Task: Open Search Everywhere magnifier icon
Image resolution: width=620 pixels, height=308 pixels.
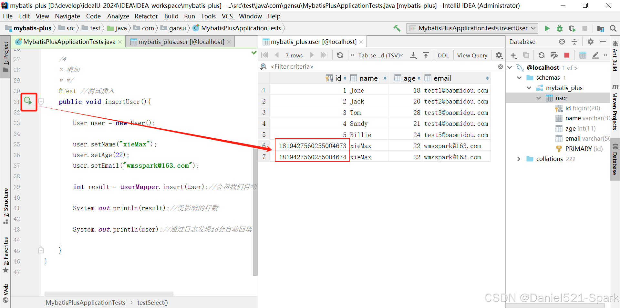Action: [x=613, y=28]
